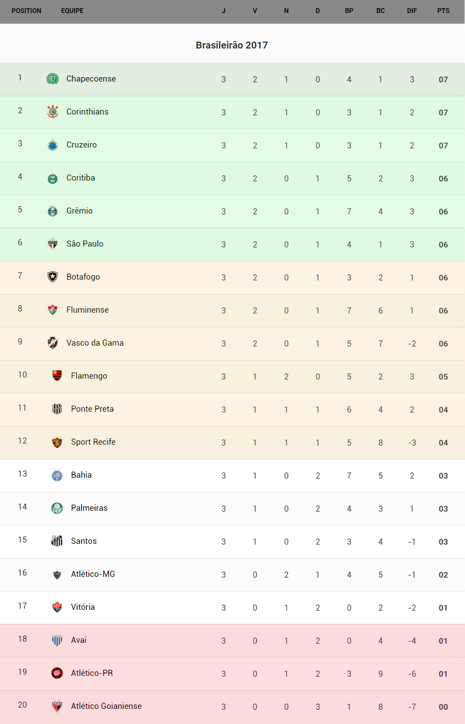Click the Atlético-PR round red logo
Image resolution: width=465 pixels, height=724 pixels.
(57, 673)
